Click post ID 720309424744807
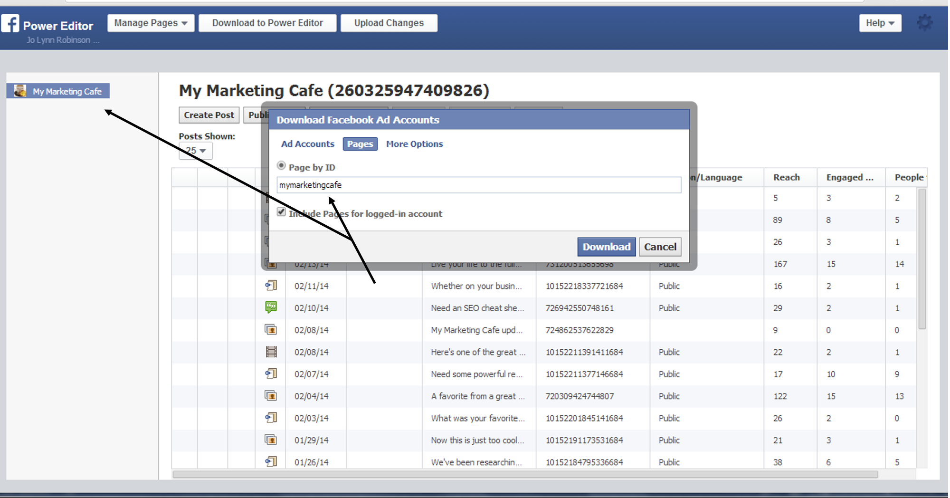Viewport: 950px width, 498px height. pos(579,396)
